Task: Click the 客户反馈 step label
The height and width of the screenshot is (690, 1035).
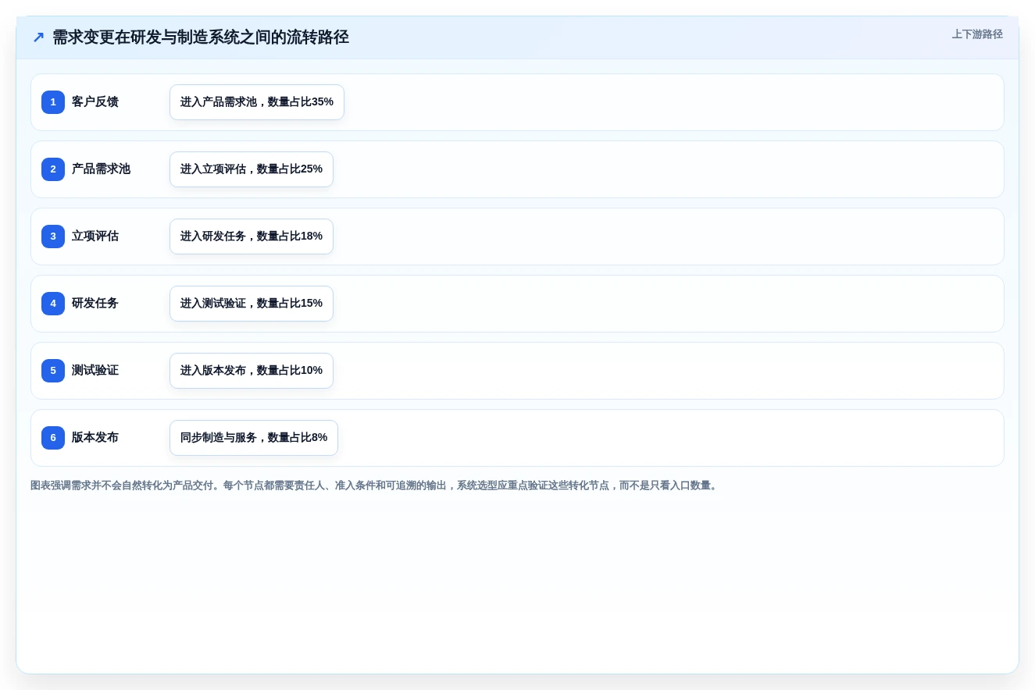Action: point(95,102)
